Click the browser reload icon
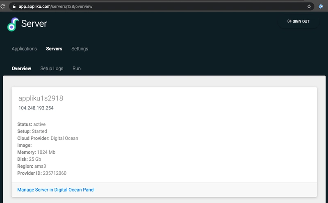328x203 pixels. point(3,6)
